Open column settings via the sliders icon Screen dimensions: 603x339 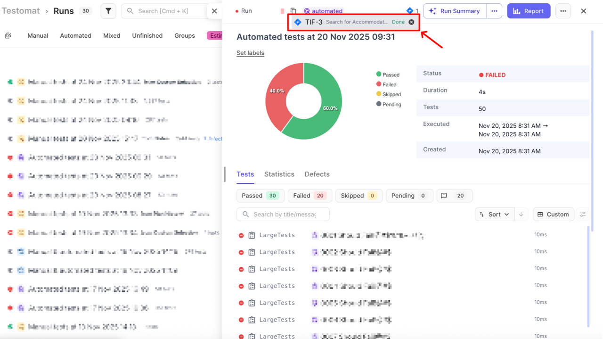582,214
